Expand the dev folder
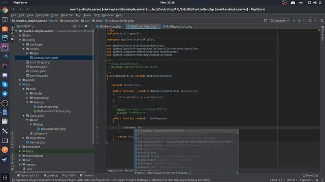 [27, 53]
